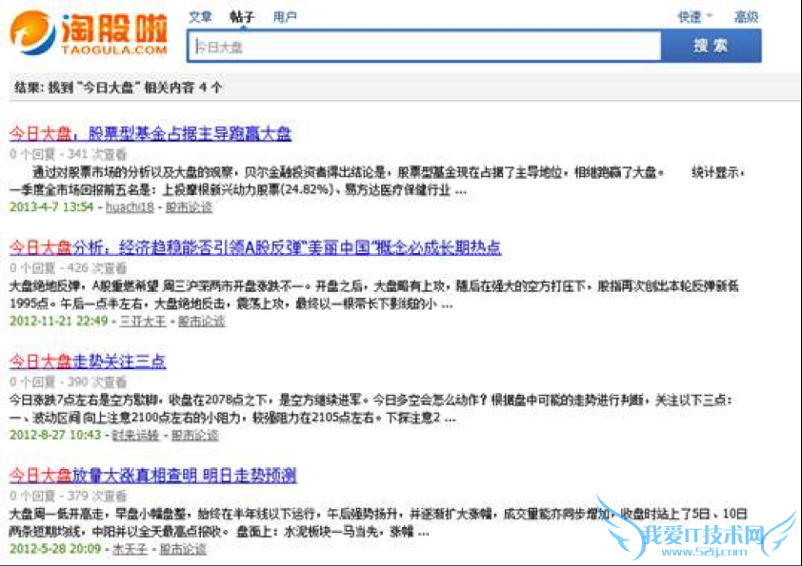This screenshot has width=802, height=566.
Task: Click the text 0 个回复 - 341 次查看
Action: (68, 154)
